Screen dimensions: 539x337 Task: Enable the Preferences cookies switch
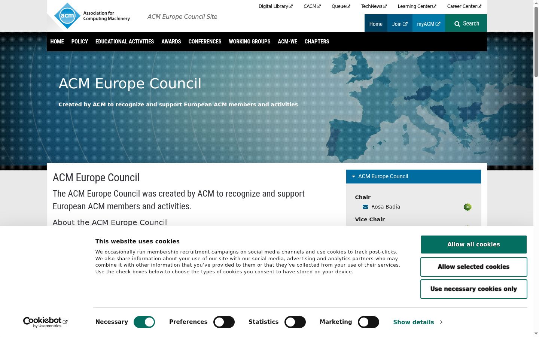coord(224,322)
